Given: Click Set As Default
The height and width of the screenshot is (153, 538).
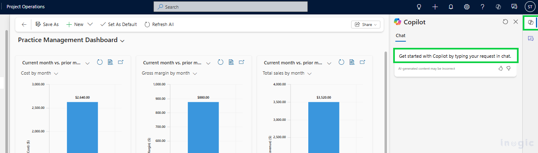Looking at the screenshot, I should click(x=118, y=24).
